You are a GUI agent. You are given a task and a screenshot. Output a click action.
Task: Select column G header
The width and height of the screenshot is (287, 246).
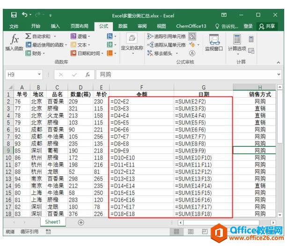204,87
